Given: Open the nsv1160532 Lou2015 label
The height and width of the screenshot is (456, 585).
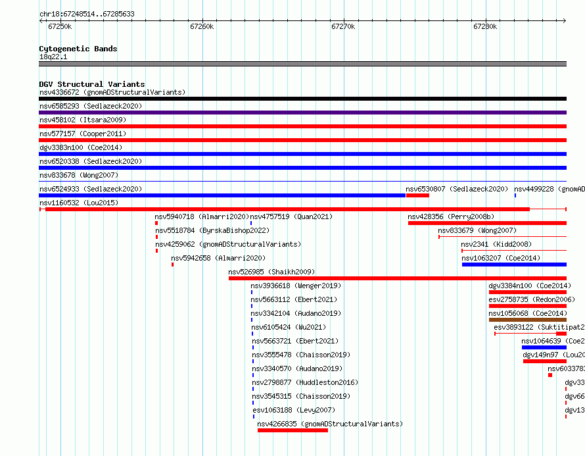Looking at the screenshot, I should coord(79,203).
